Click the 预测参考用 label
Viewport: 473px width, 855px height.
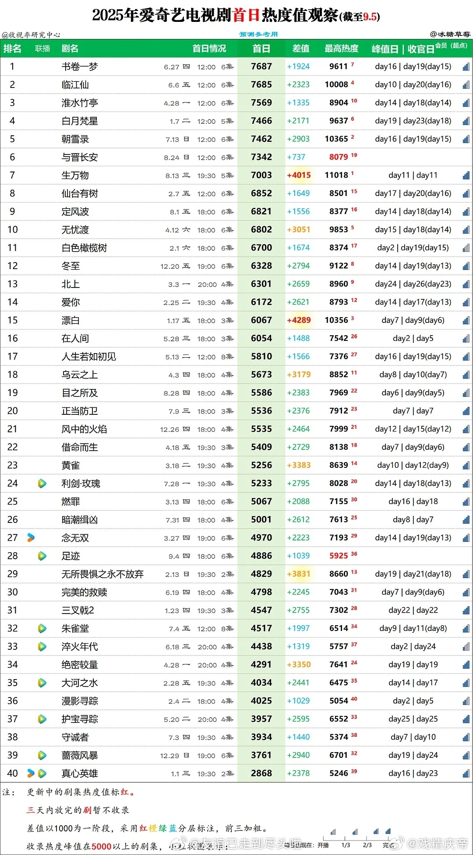pyautogui.click(x=258, y=34)
